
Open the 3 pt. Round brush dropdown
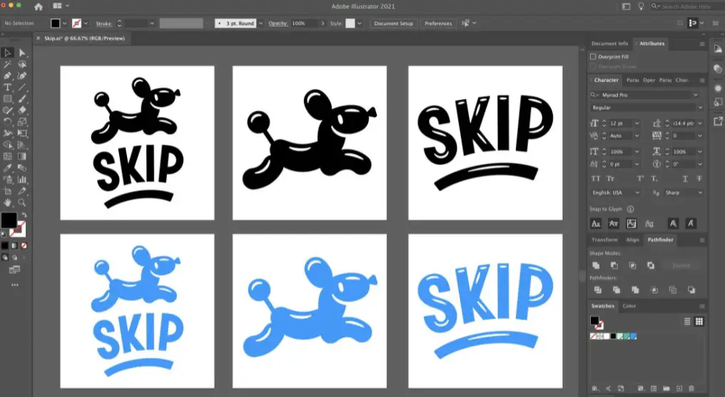[260, 23]
